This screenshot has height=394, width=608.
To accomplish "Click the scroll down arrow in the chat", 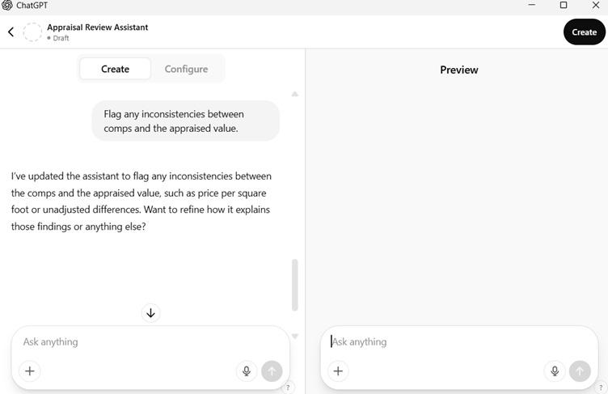I will (295, 336).
